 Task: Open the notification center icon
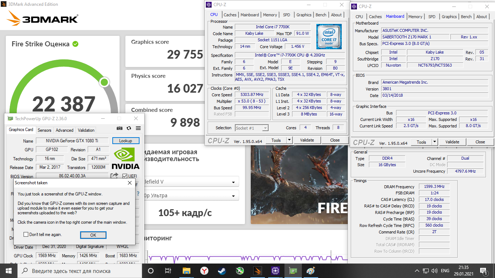click(x=483, y=271)
